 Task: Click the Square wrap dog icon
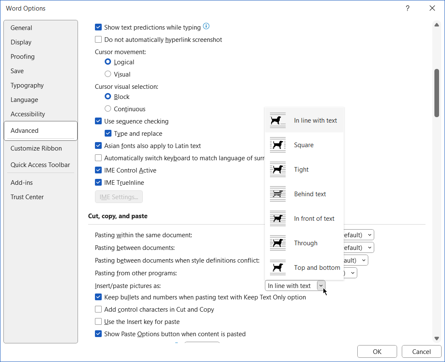click(x=278, y=145)
